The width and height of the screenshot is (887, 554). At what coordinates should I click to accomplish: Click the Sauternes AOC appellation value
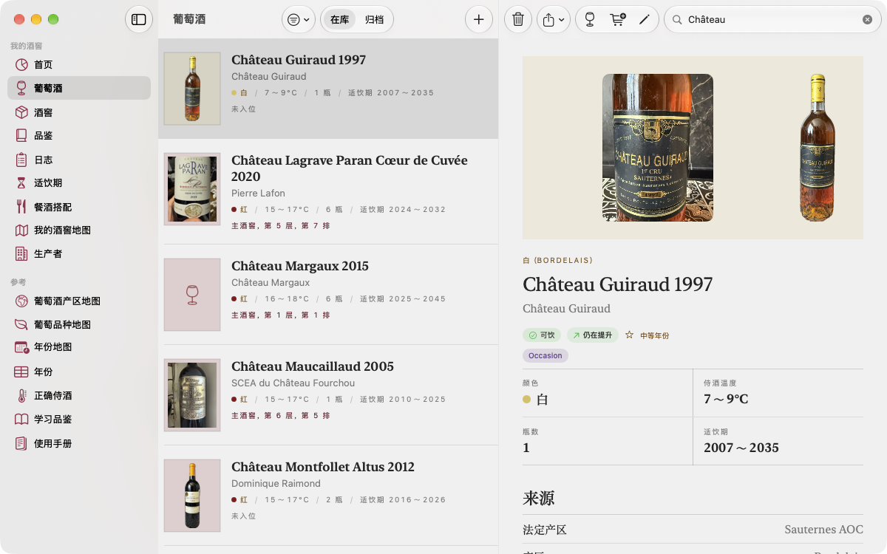(x=823, y=530)
